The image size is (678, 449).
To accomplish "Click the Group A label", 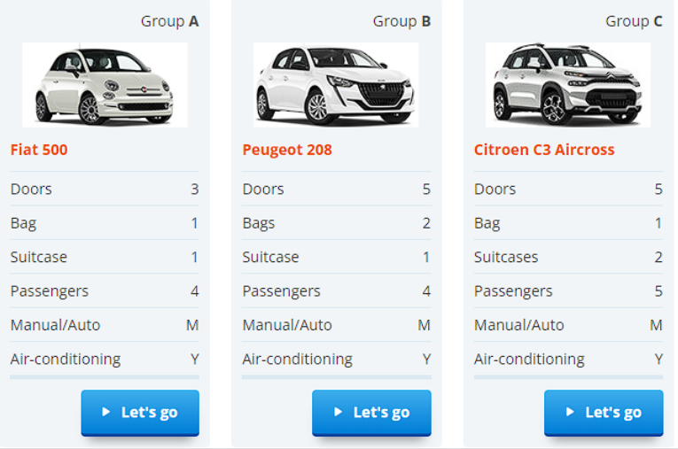I will pos(169,21).
